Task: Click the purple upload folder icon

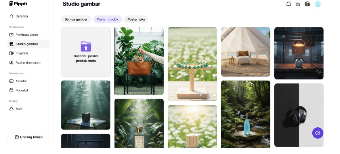Action: tap(86, 46)
